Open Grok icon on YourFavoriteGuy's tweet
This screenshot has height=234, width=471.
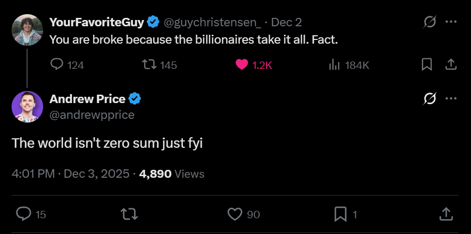430,22
